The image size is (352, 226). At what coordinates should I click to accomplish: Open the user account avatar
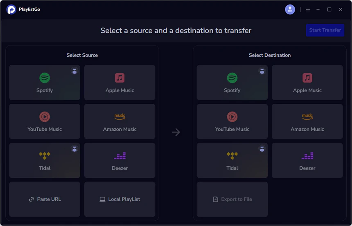pos(290,9)
